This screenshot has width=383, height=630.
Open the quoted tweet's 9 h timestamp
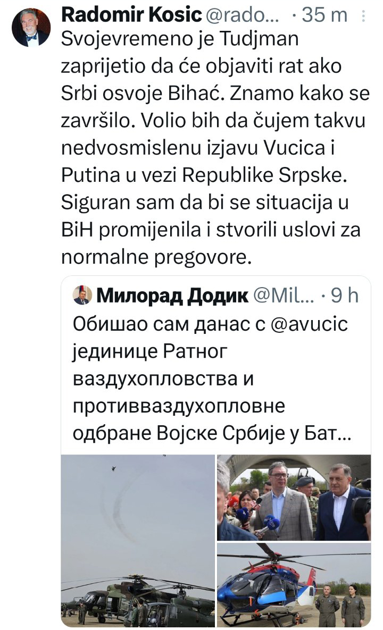(x=344, y=296)
